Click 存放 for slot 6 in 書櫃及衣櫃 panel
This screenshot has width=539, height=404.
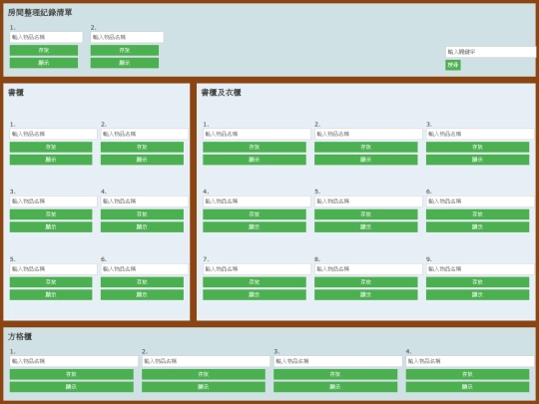click(x=478, y=214)
